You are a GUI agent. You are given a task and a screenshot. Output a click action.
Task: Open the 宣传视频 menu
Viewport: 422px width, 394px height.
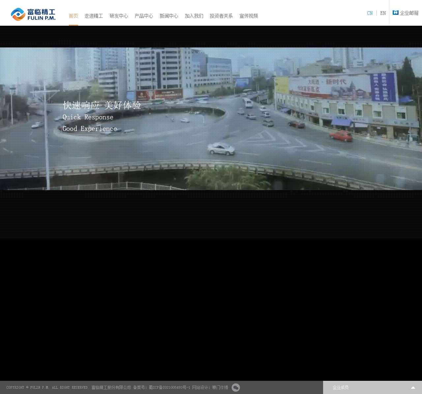tap(249, 16)
